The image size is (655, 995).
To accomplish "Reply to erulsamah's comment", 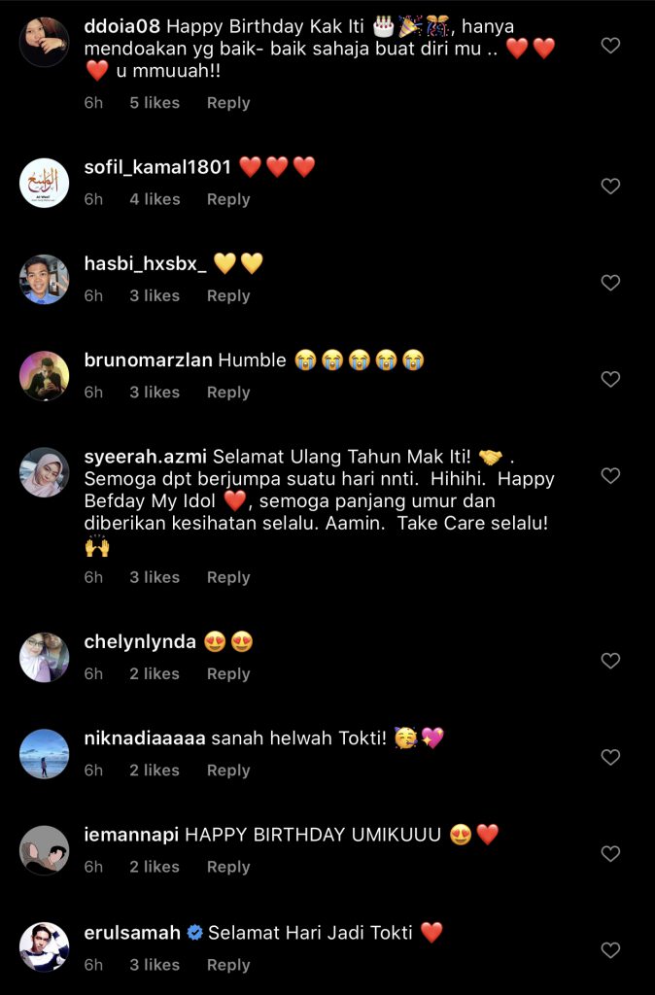I will click(x=228, y=965).
